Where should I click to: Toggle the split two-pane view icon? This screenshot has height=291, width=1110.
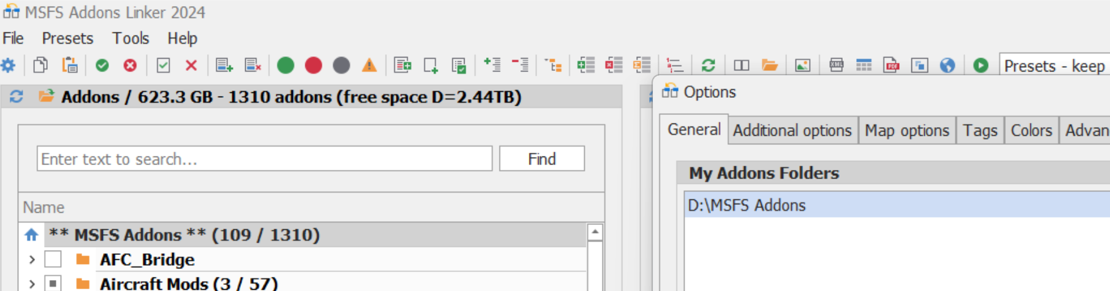[x=742, y=65]
